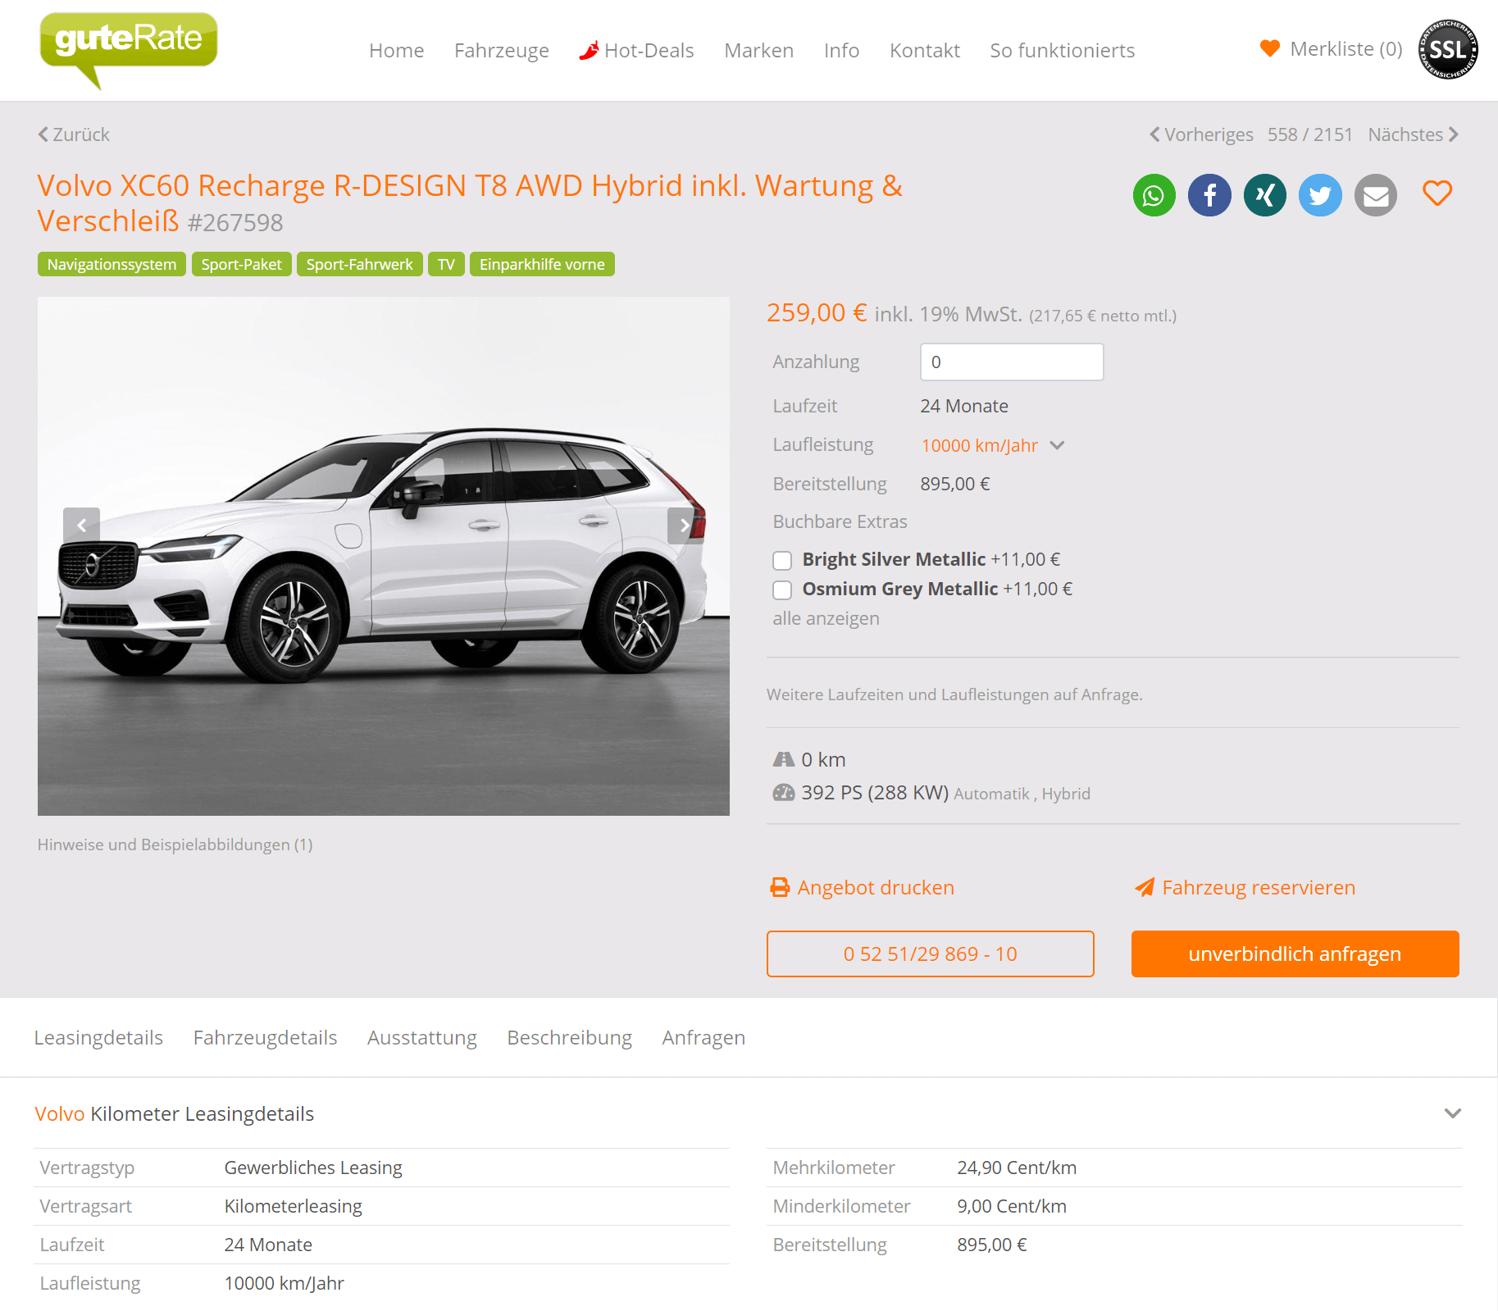Switch to Ausstattung tab
This screenshot has width=1498, height=1311.
[422, 1038]
